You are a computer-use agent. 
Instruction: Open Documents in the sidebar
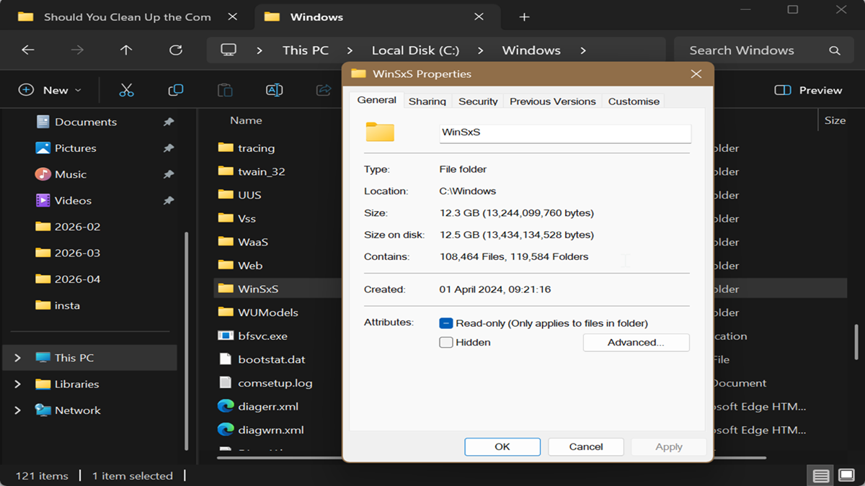(86, 122)
